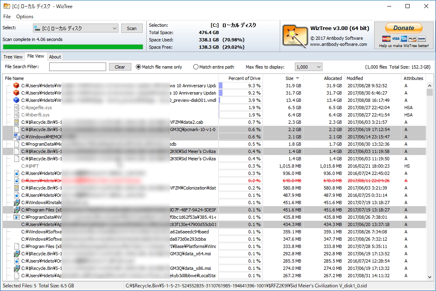Select Match file name only option
The height and width of the screenshot is (291, 436).
click(x=159, y=67)
